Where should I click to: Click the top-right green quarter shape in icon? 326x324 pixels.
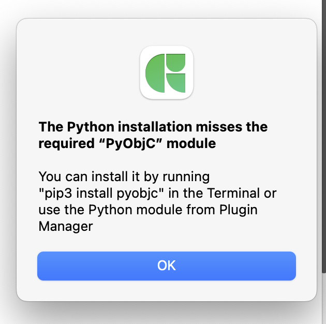click(175, 62)
